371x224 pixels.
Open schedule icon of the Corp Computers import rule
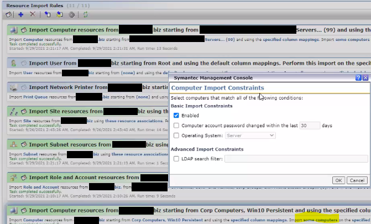click(24, 211)
